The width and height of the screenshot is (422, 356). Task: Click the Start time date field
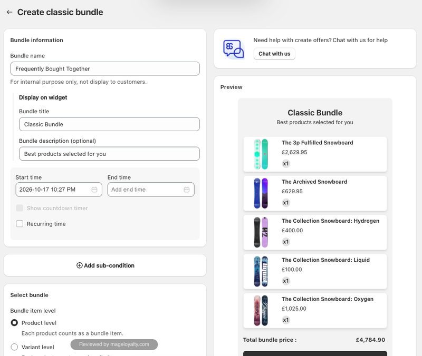(x=59, y=190)
